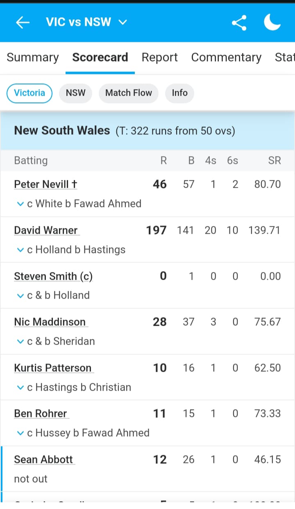Share the match via the share icon

(x=239, y=23)
